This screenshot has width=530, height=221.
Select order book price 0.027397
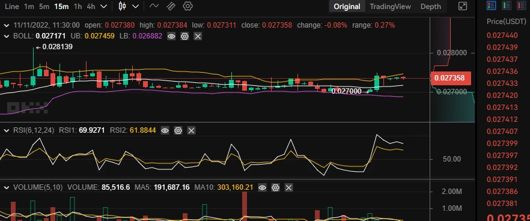pyautogui.click(x=502, y=156)
